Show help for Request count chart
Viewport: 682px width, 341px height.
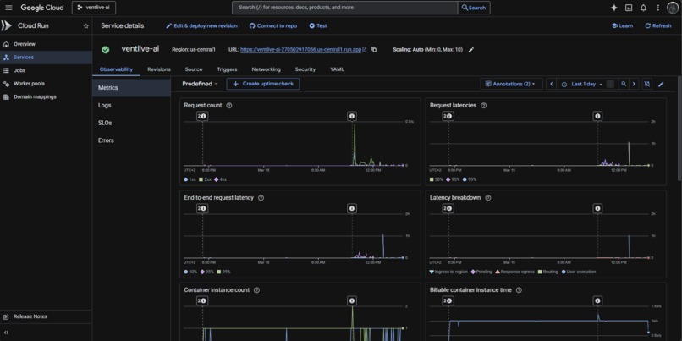coord(229,105)
